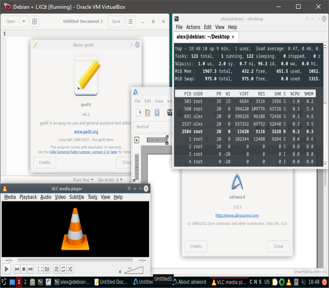This screenshot has width=329, height=288.
Task: Open the Tab Width dropdown in gedit
Action: [x=110, y=180]
